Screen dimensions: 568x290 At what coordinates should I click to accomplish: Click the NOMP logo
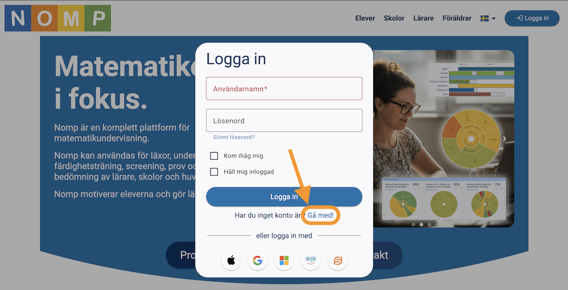coord(58,18)
